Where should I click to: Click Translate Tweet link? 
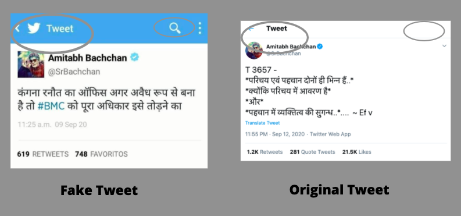coord(263,123)
